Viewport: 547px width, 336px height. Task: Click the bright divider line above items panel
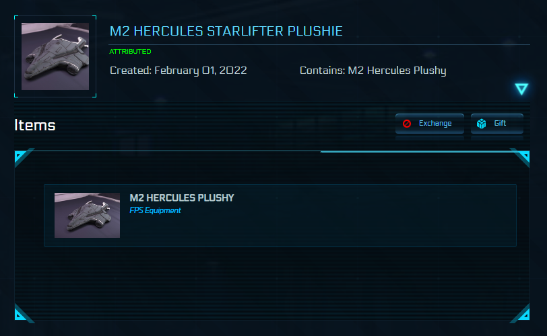(418, 152)
